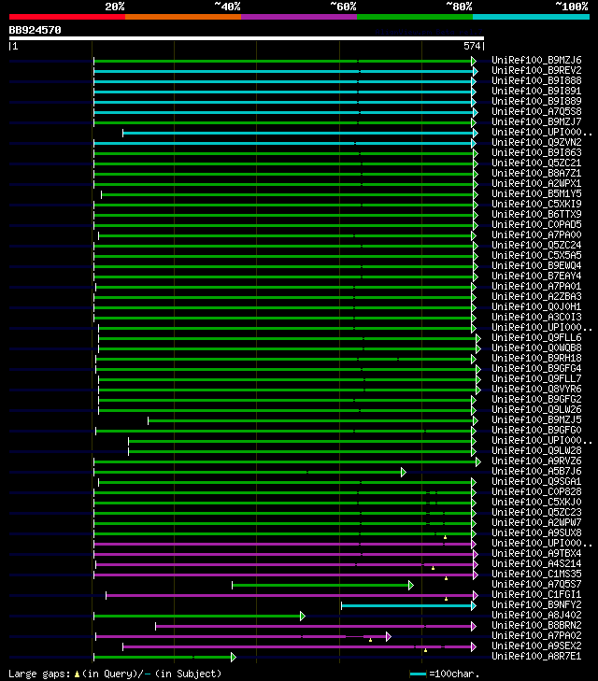Select the UniRef100_B9MZJ5 label
Screen dimensions: 598x681
536,420
